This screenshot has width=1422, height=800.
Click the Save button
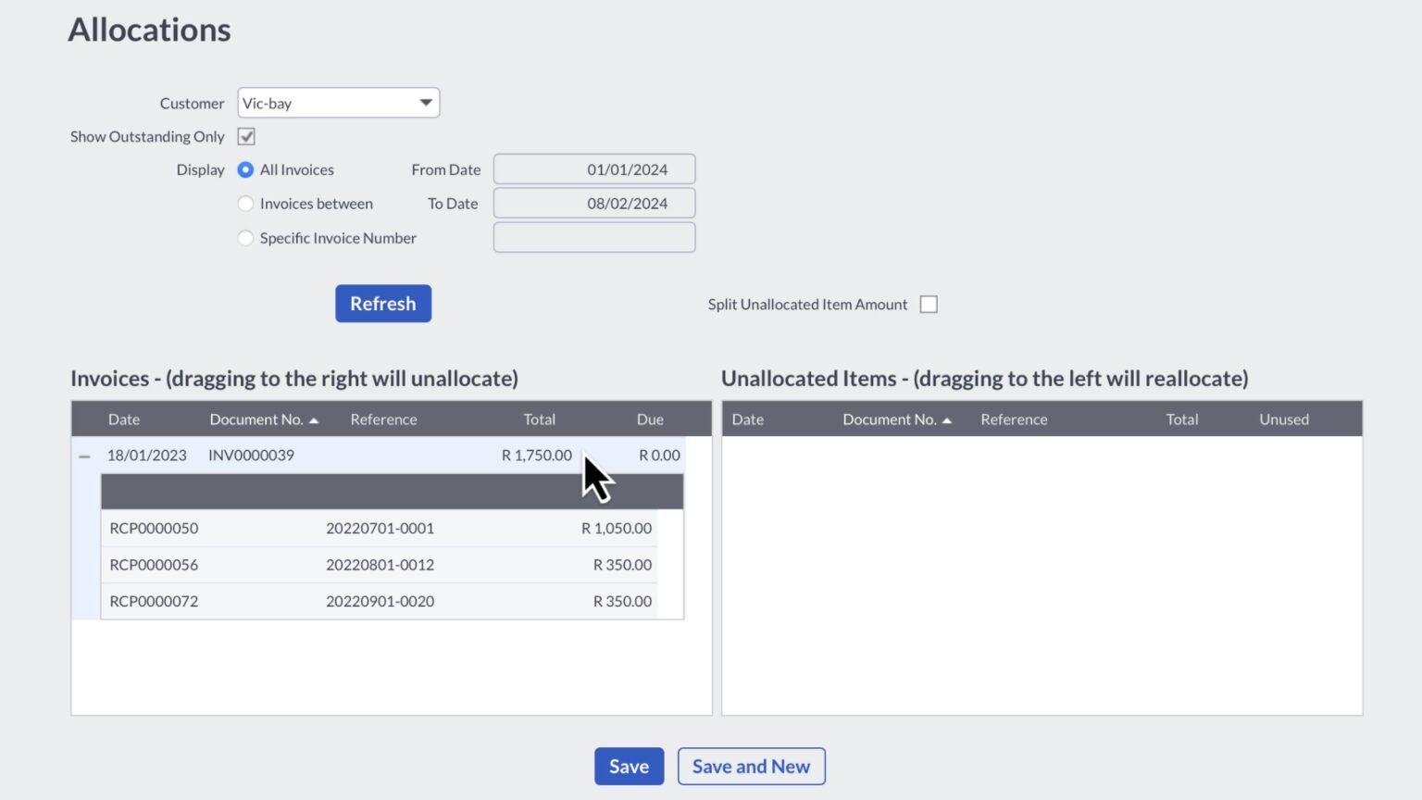(x=629, y=766)
